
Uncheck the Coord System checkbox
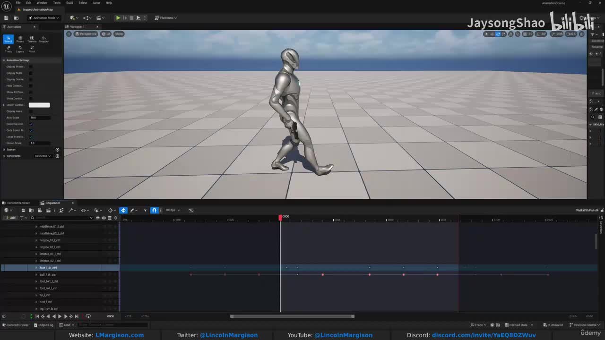click(x=31, y=124)
